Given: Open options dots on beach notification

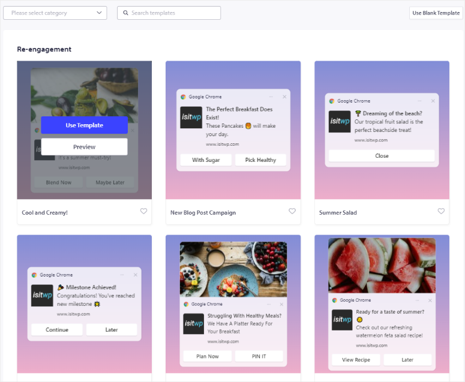Looking at the screenshot, I should 419,101.
